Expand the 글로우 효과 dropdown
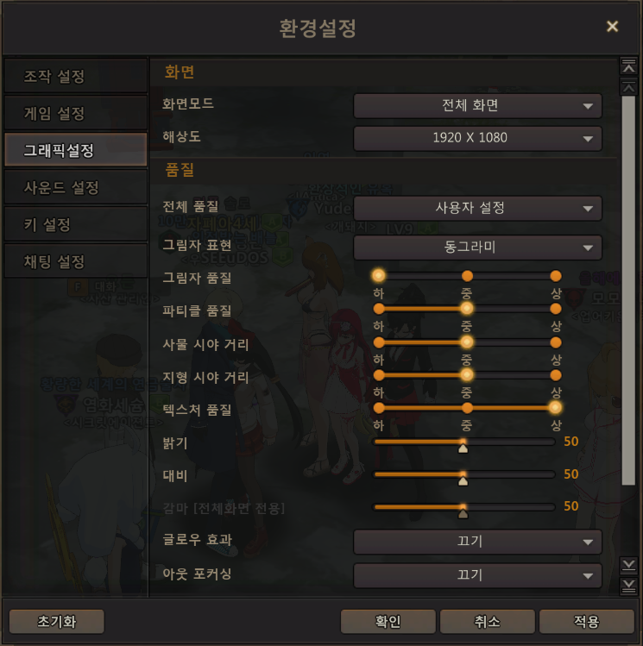 (477, 542)
